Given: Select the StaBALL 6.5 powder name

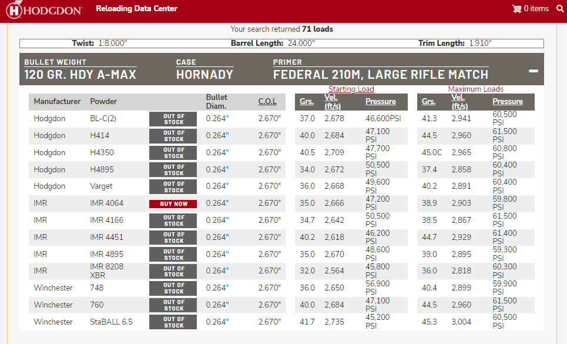Looking at the screenshot, I should coord(112,322).
